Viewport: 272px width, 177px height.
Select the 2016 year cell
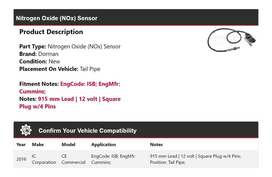coord(21,159)
